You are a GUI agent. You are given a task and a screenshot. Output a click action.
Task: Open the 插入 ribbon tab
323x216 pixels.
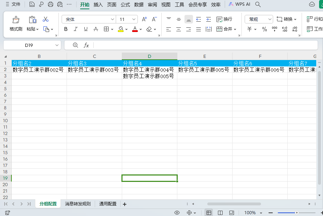click(98, 5)
